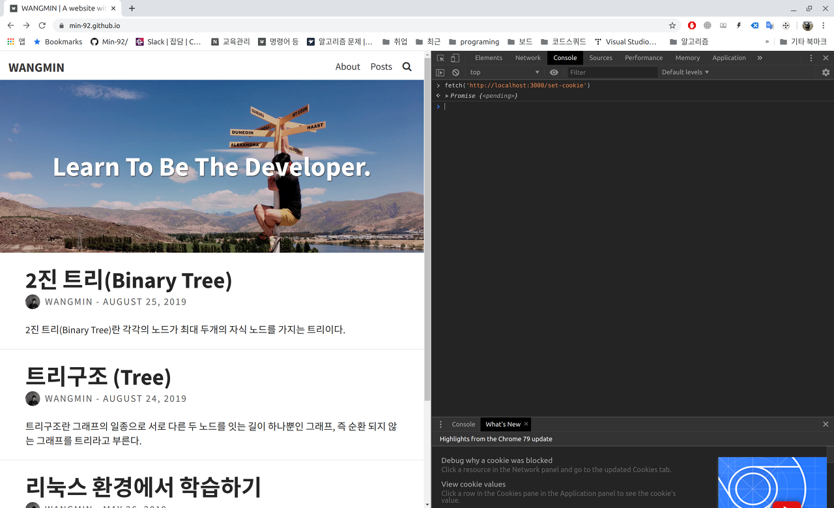The width and height of the screenshot is (834, 508).
Task: Open the Application tab
Action: point(729,58)
